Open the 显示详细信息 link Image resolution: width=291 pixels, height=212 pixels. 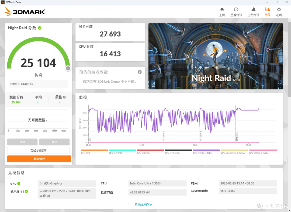[x=144, y=205]
